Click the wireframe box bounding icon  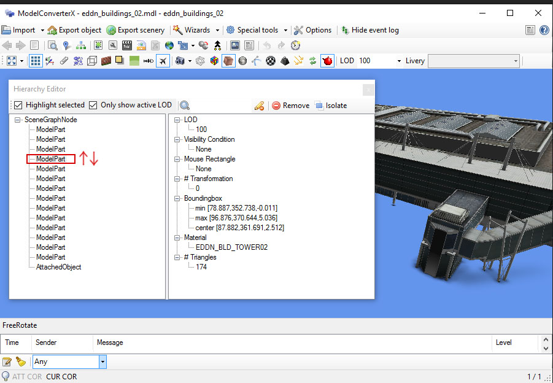[92, 61]
